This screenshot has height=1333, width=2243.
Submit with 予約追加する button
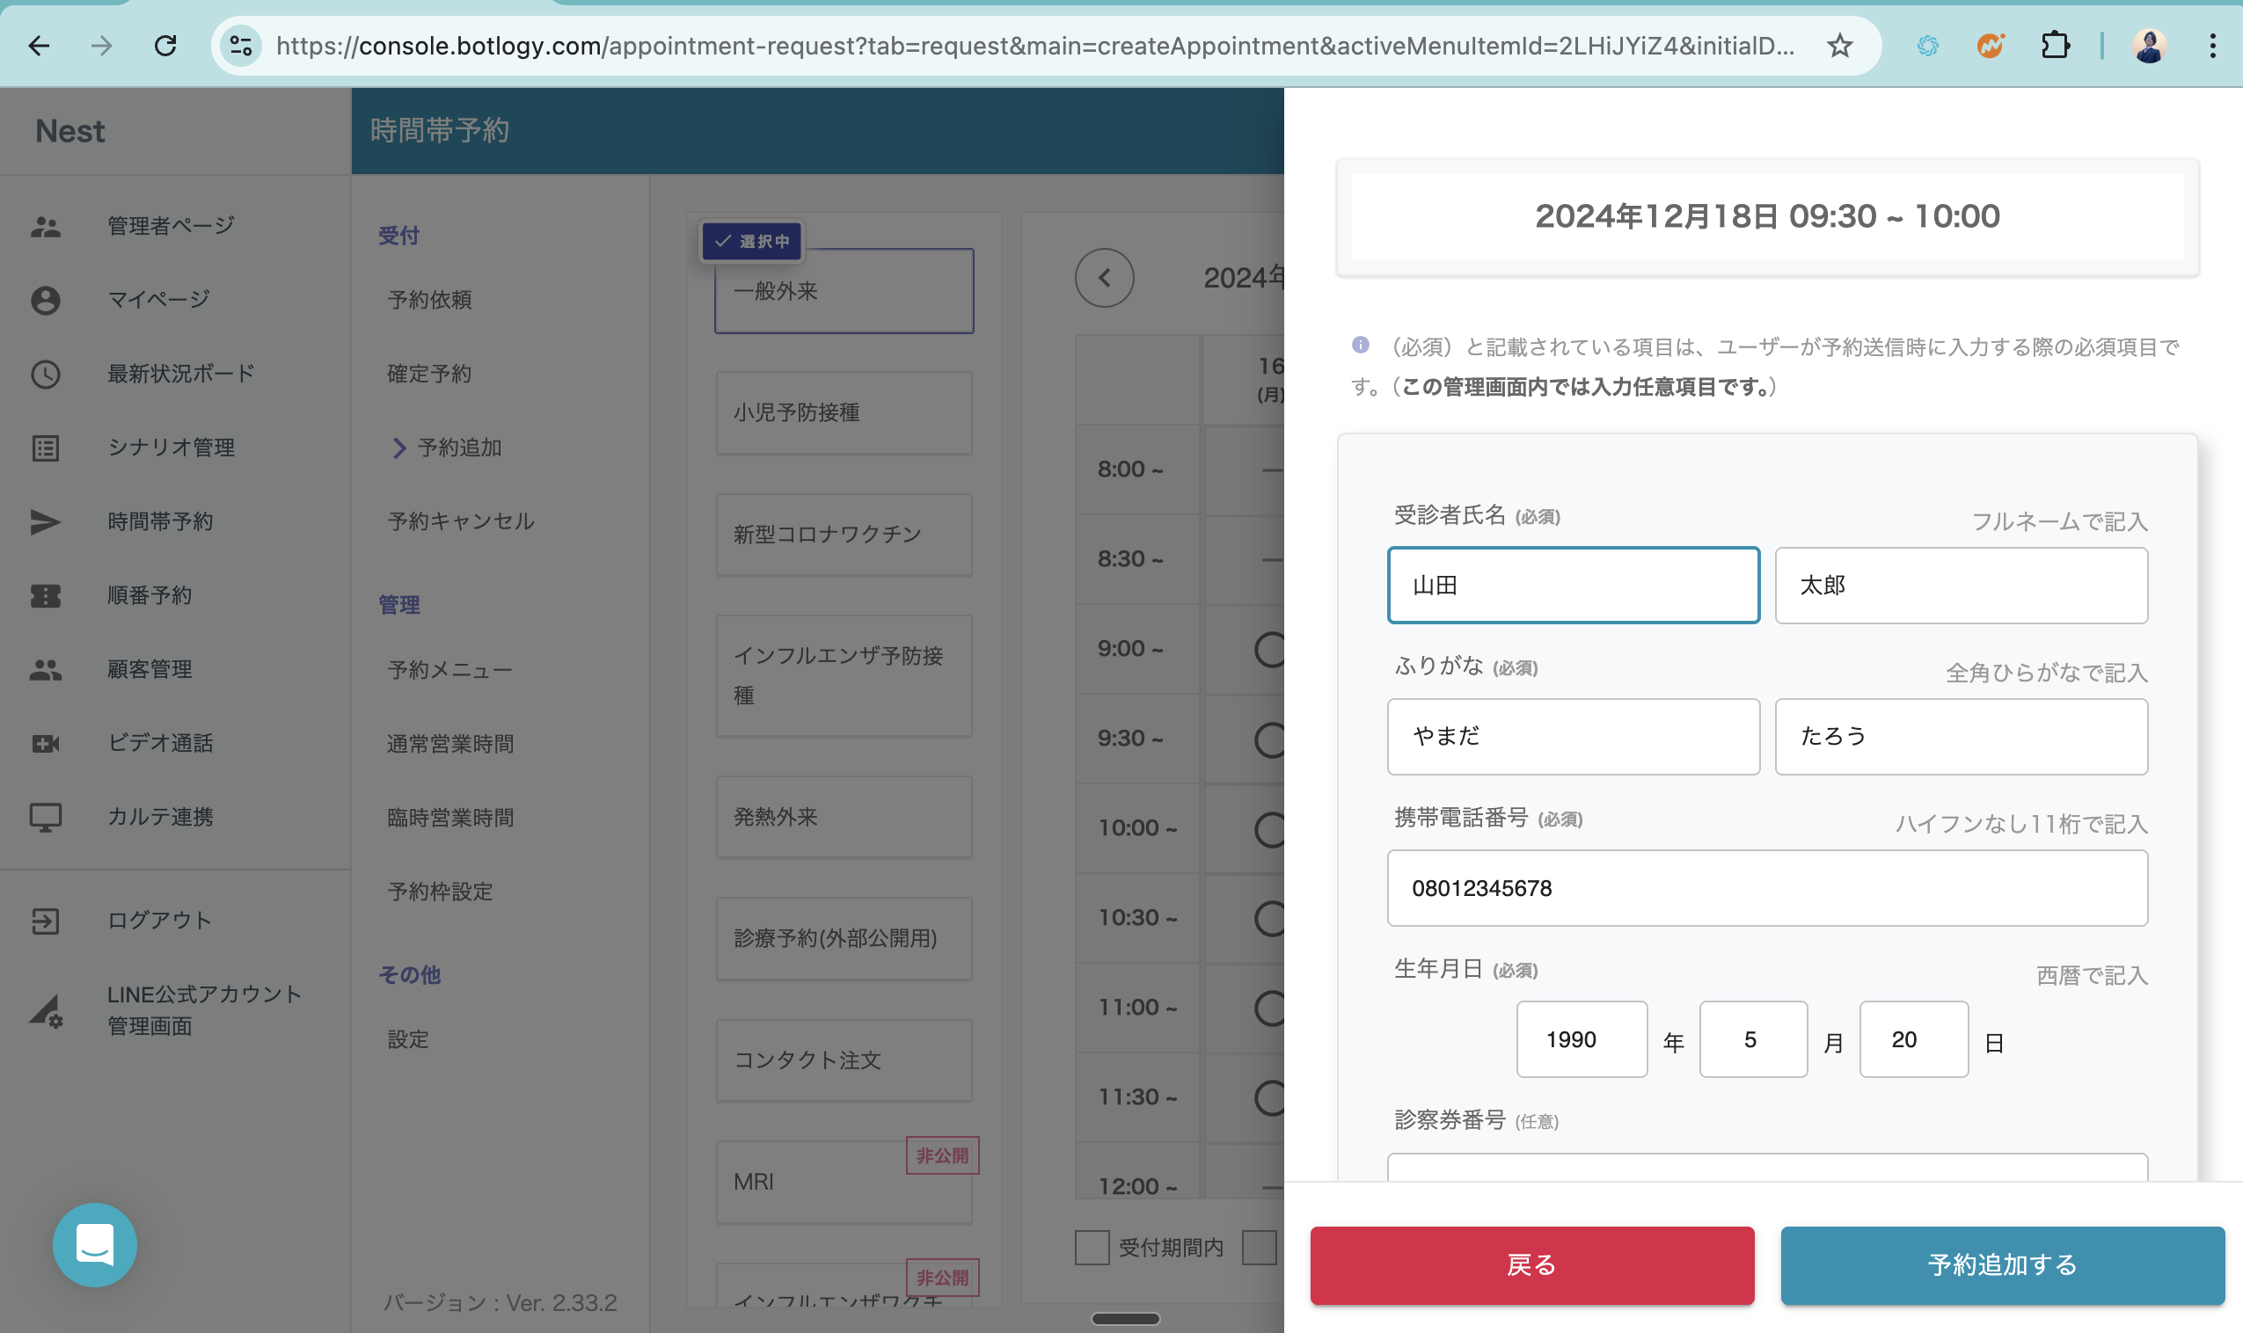point(2001,1264)
